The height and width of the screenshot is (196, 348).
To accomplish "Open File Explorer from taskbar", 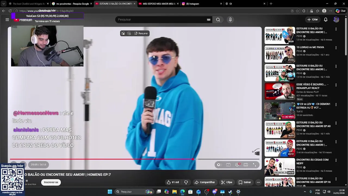I will pos(175,192).
